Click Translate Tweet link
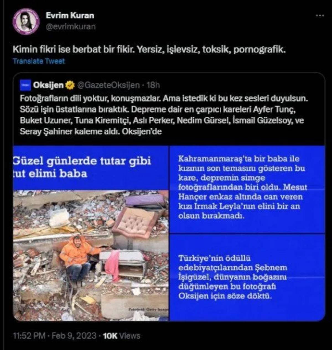The width and height of the screenshot is (332, 350). click(39, 61)
